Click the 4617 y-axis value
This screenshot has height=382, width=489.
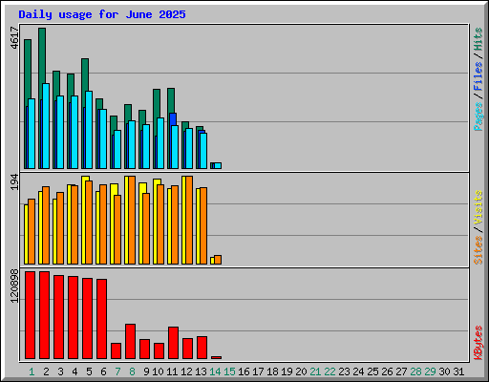[x=14, y=38]
